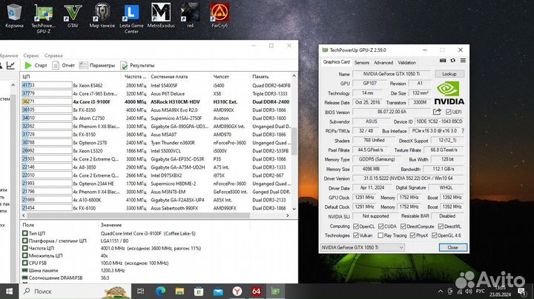Take a GPU-Z screenshot with the camera icon

[x=443, y=61]
